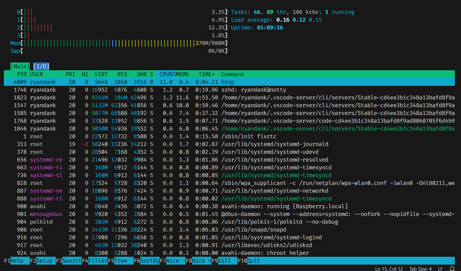The height and width of the screenshot is (271, 461).
Task: Select the process with PID 1823
Action: [229, 97]
